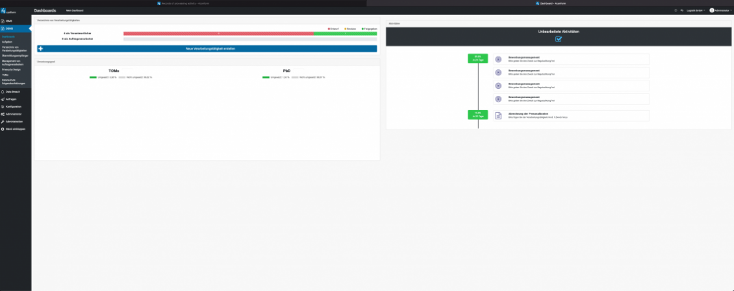
Task: Open the Administrator user dropdown
Action: pos(720,10)
